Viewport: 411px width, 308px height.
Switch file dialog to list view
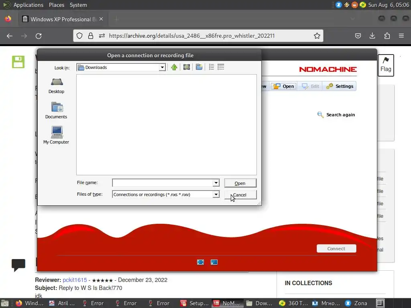click(212, 67)
